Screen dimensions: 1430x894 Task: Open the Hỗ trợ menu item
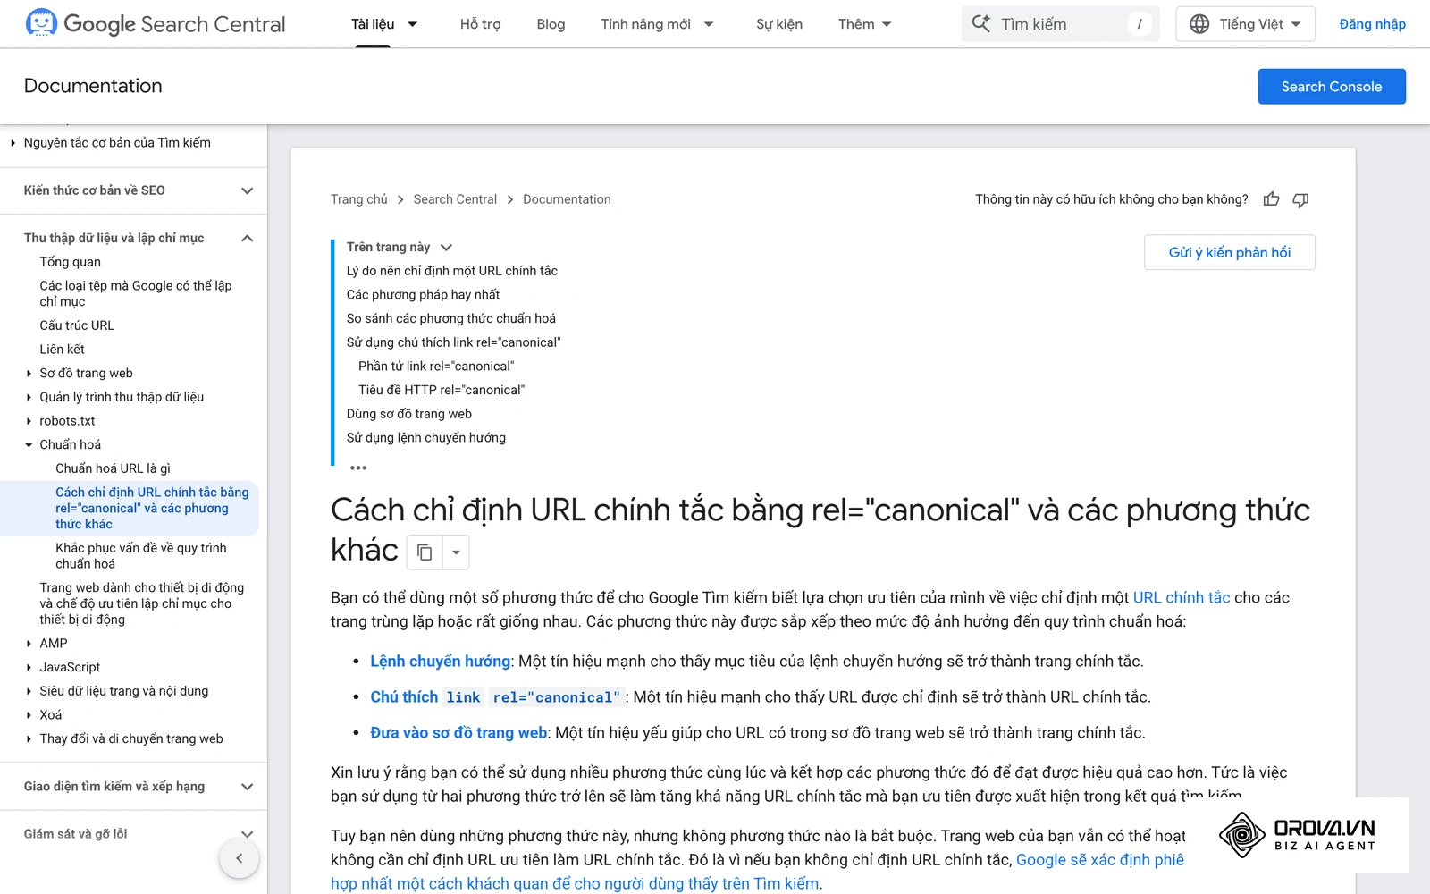[480, 24]
